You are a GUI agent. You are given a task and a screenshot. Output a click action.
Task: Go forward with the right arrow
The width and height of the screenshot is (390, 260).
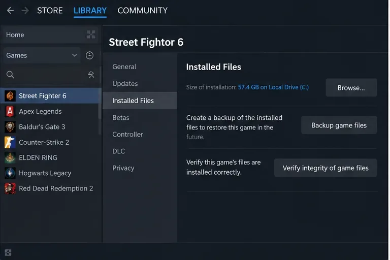[x=25, y=11]
